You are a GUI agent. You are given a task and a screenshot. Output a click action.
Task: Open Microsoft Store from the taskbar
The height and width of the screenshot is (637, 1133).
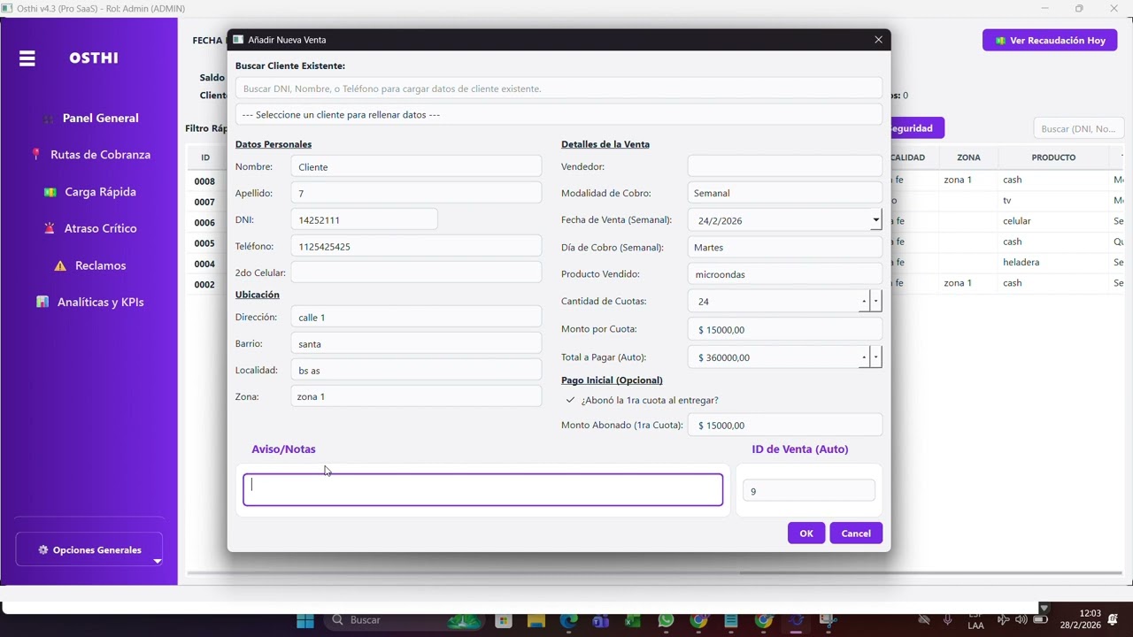(x=504, y=621)
